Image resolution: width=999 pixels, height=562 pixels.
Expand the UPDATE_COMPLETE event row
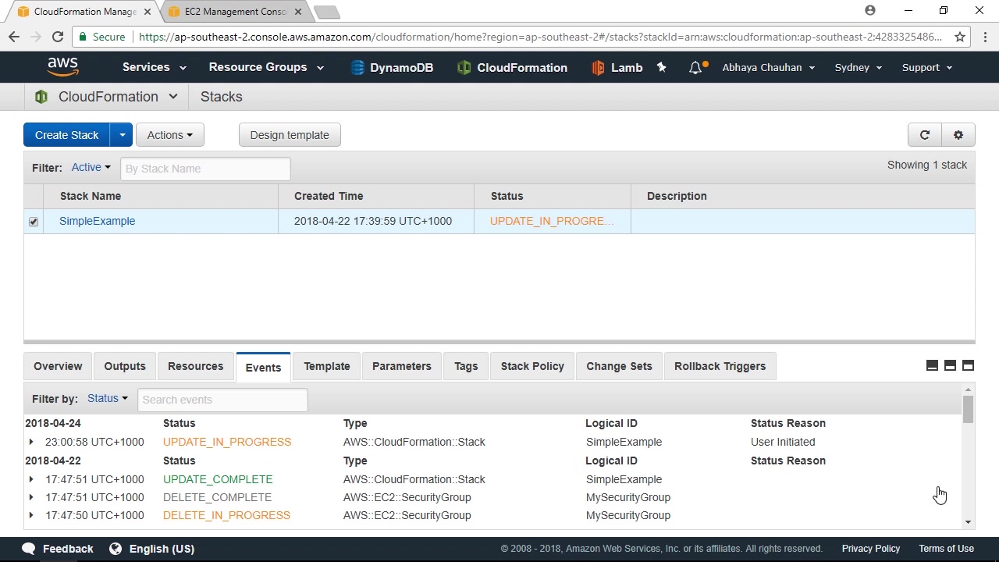tap(31, 479)
